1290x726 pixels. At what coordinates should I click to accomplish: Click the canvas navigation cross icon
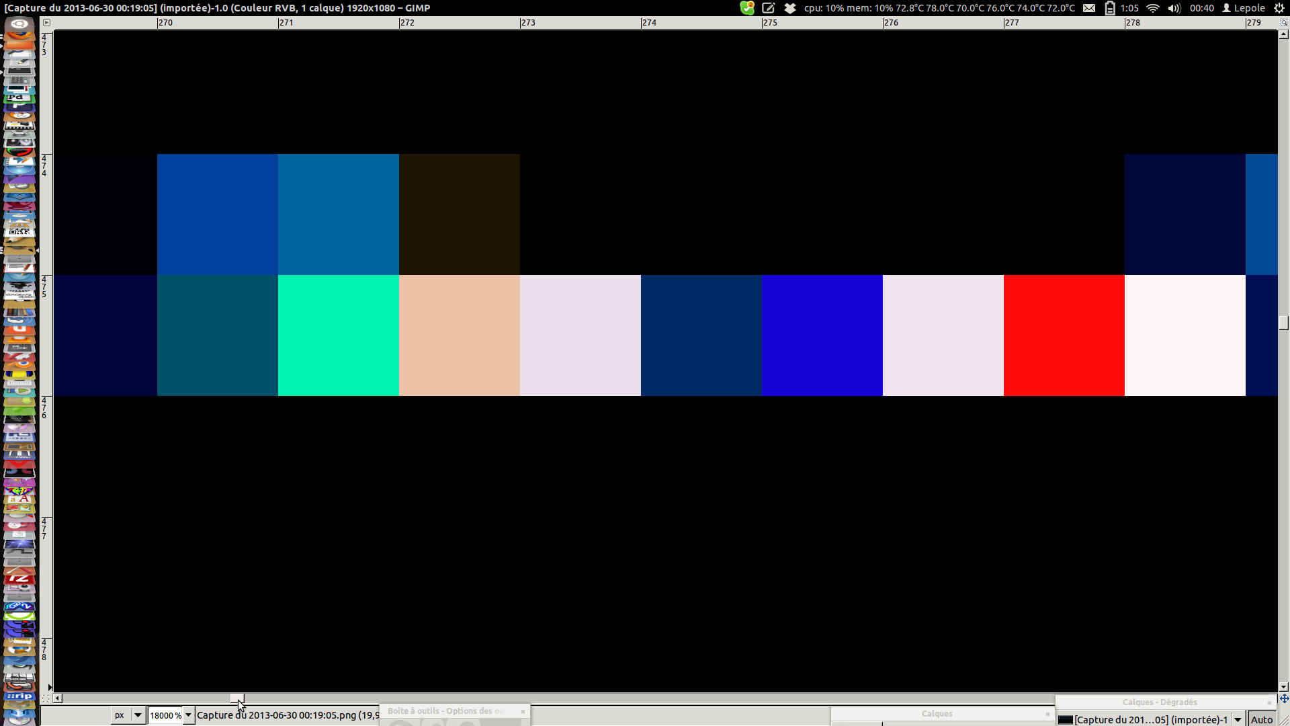(x=1284, y=698)
